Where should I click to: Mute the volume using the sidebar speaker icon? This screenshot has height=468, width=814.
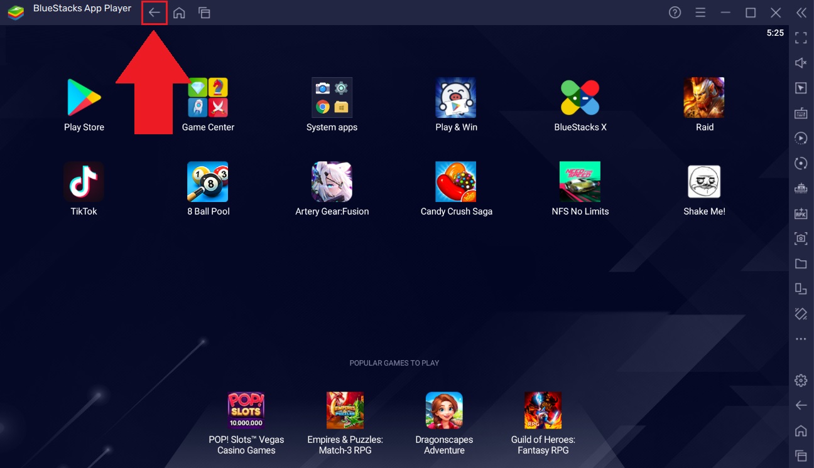click(801, 63)
